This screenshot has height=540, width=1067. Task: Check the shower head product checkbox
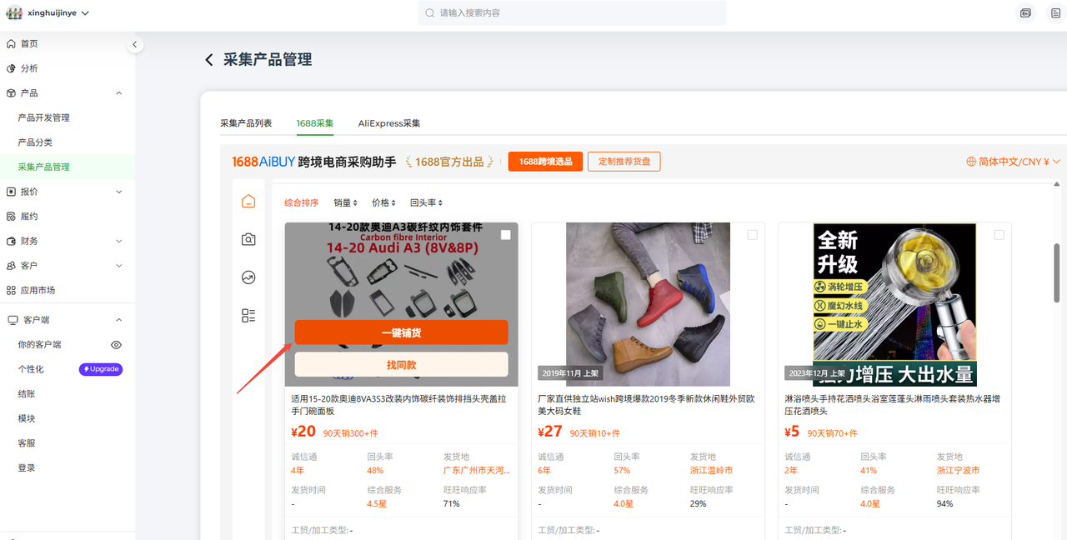tap(999, 235)
